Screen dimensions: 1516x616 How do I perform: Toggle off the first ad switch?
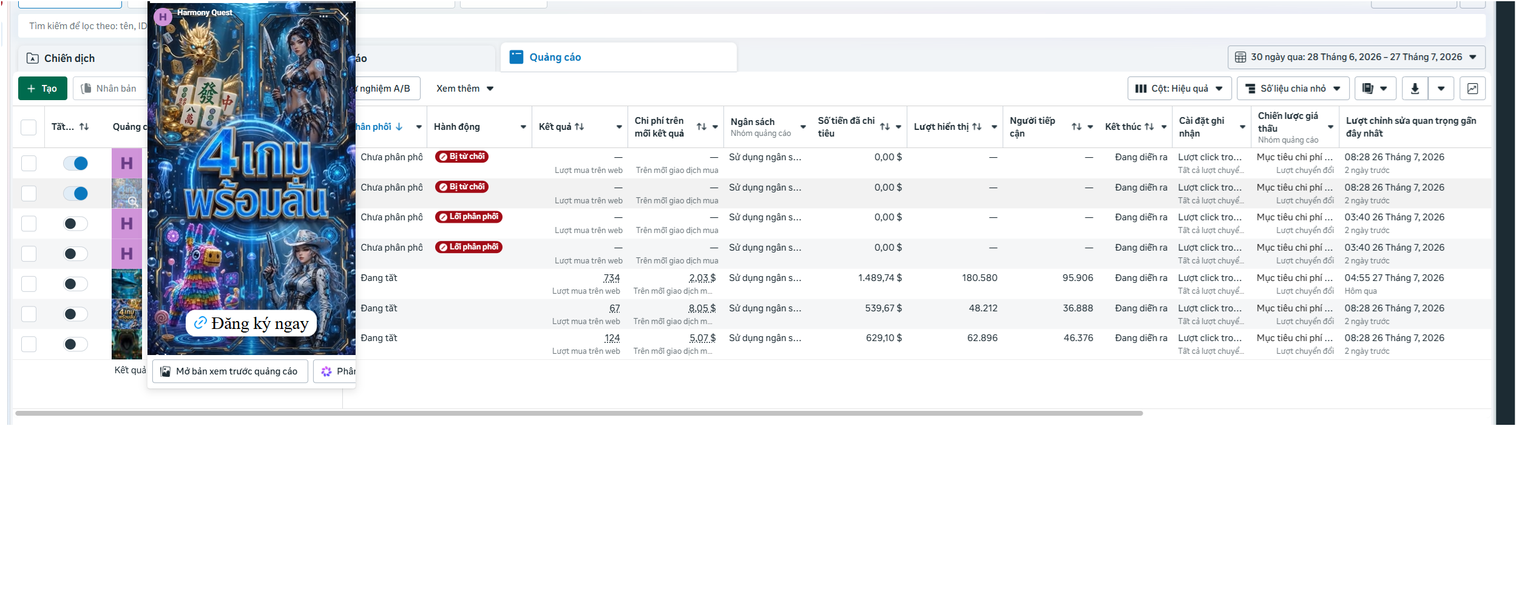(76, 163)
